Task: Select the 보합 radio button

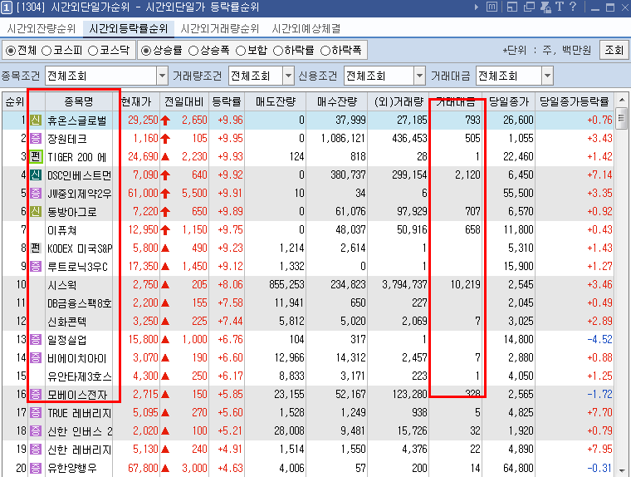Action: pyautogui.click(x=241, y=51)
